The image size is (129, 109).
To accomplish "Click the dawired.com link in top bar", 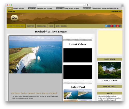I will [x=12, y=11].
